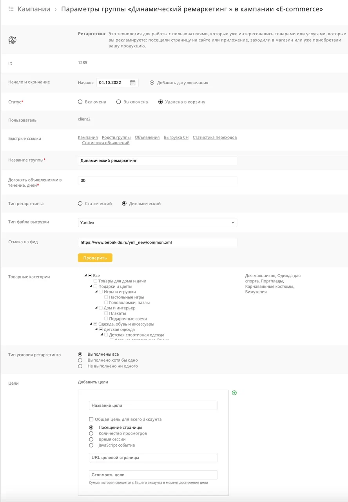Collapse Дом и интерьер tree node
The width and height of the screenshot is (348, 502).
pyautogui.click(x=96, y=308)
